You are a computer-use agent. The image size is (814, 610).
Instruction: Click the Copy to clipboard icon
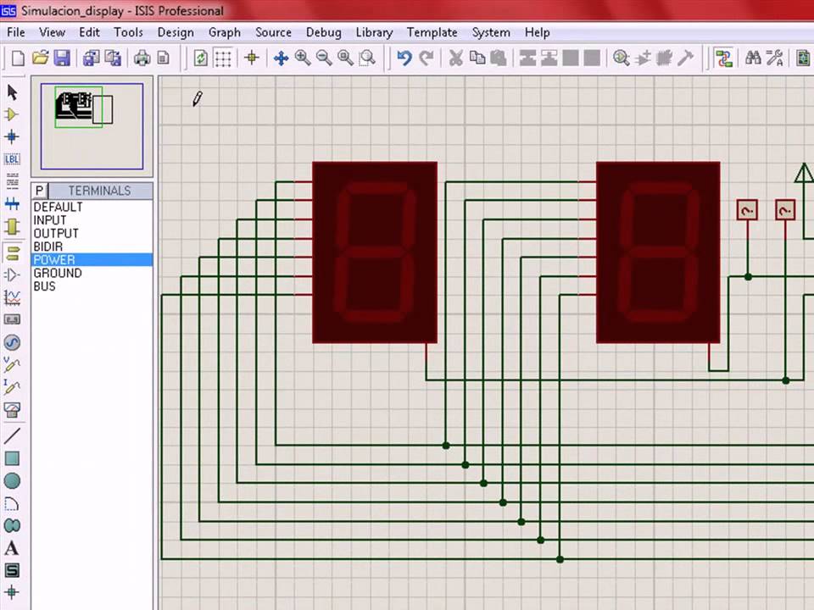point(477,58)
